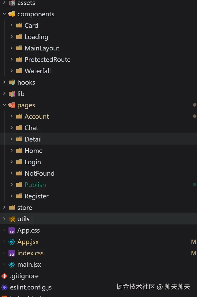The image size is (197, 297).
Task: Click the CSS icon next to index.css
Action: [x=12, y=253]
